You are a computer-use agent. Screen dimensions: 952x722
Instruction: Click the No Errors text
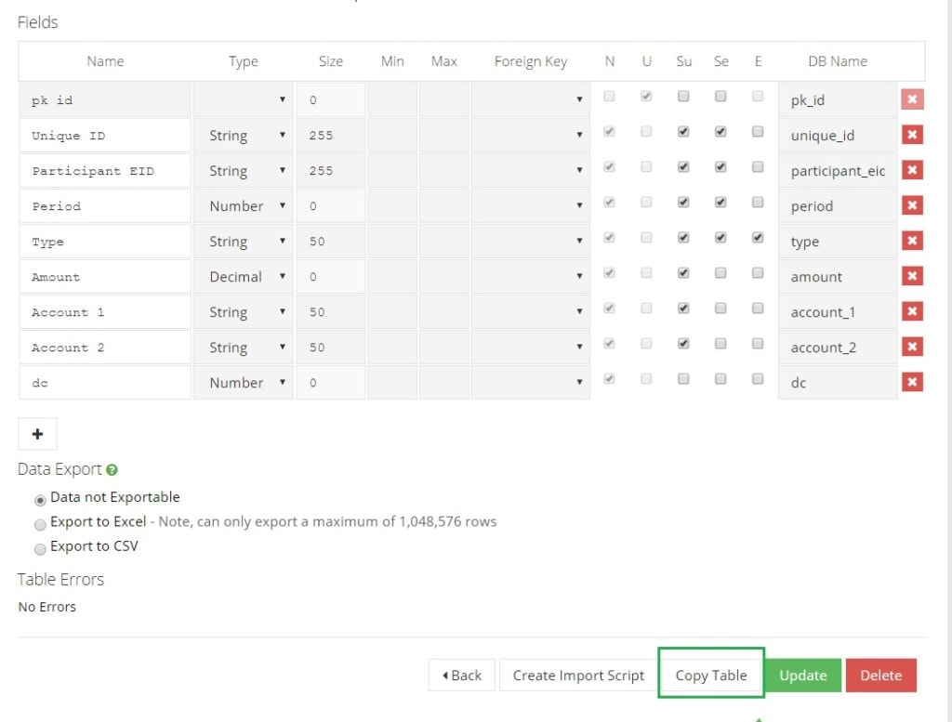coord(46,607)
